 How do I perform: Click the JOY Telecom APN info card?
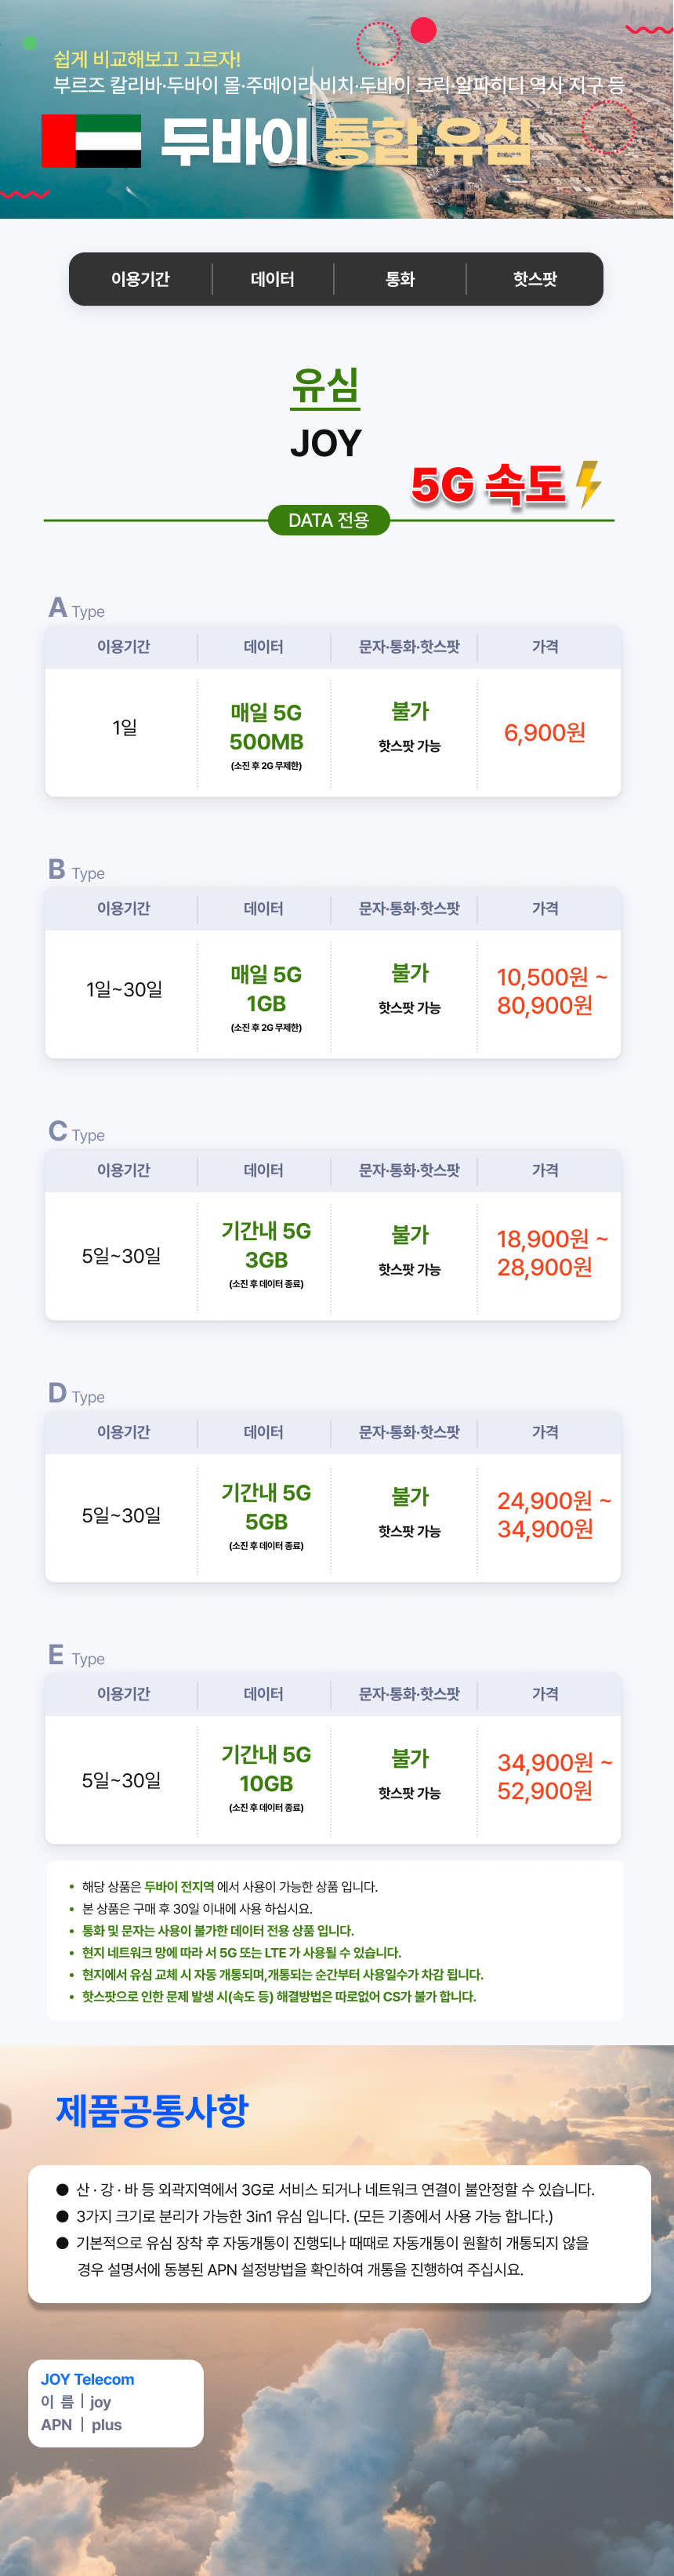coord(116,2403)
